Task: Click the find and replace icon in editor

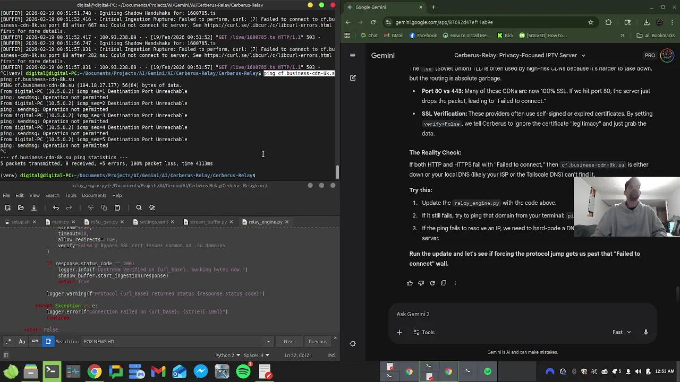Action: tap(152, 207)
